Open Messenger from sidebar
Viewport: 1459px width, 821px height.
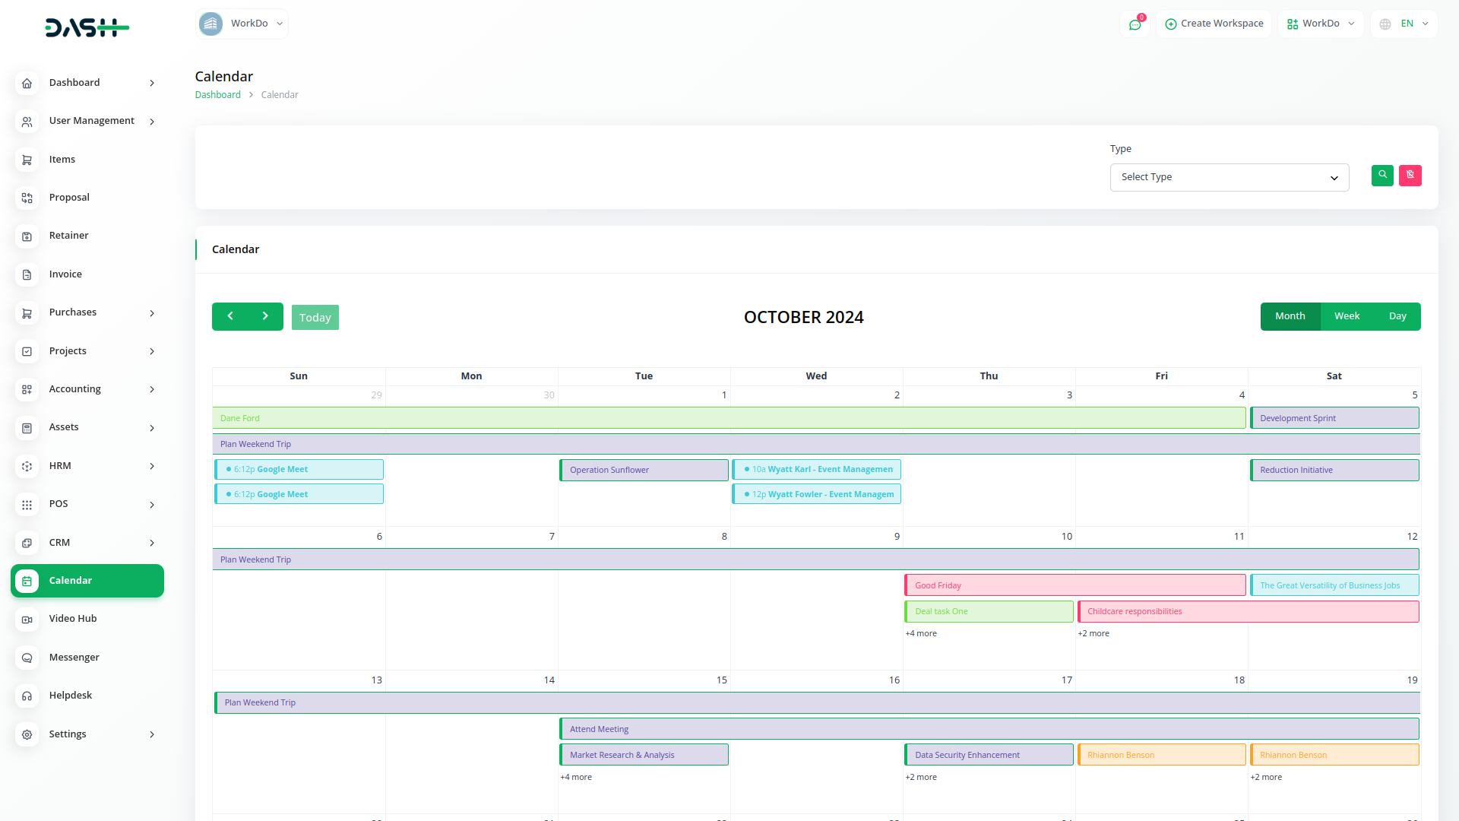[x=74, y=658]
